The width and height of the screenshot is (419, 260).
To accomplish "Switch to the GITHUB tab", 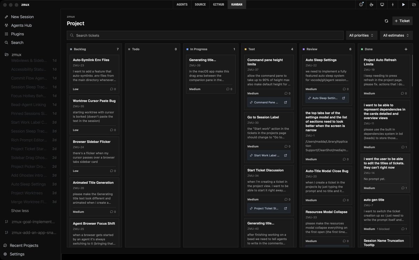I will coord(219,5).
